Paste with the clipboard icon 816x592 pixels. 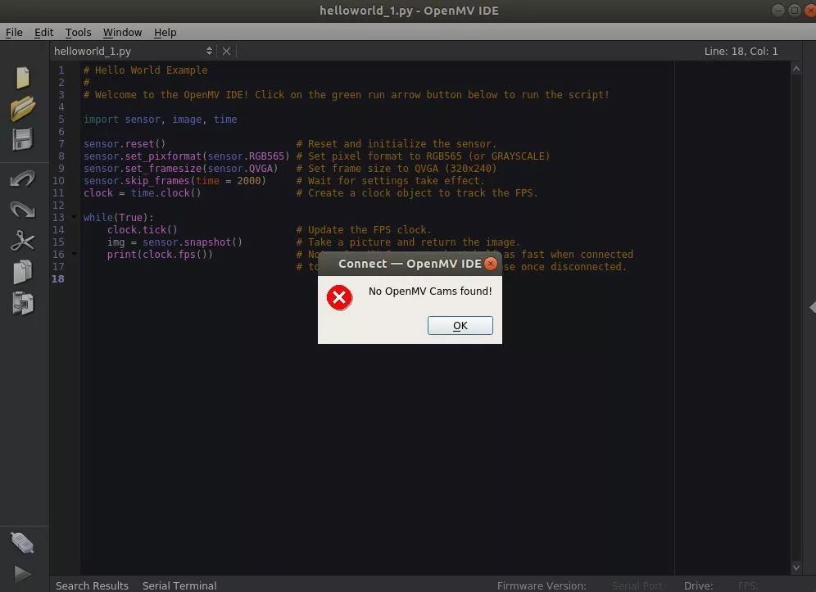click(23, 303)
